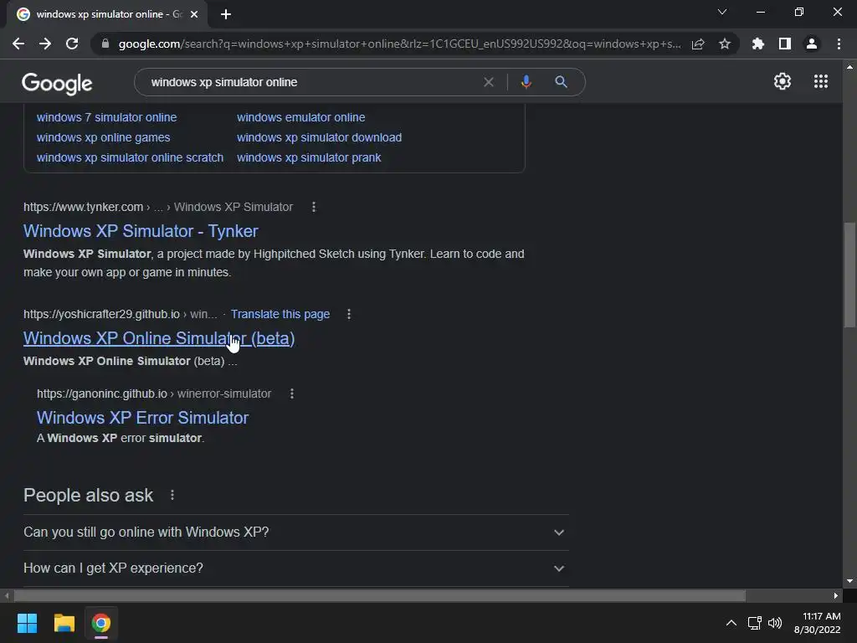This screenshot has height=643, width=857.
Task: Open the volume tray icon
Action: (775, 623)
